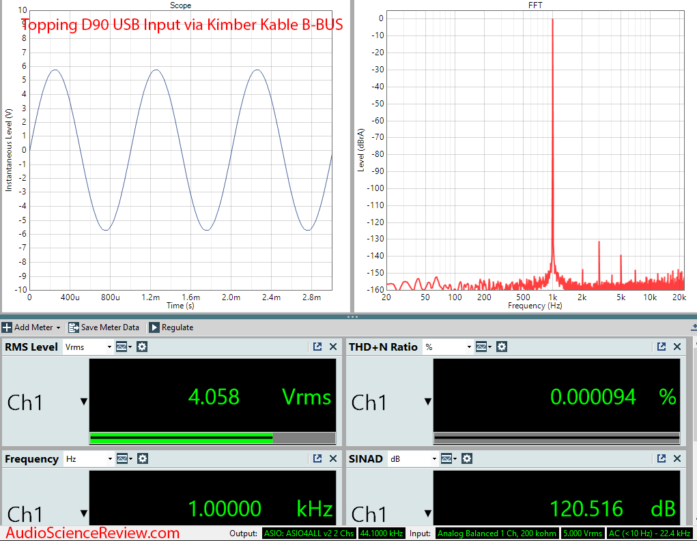Click the ASIO4ALL output status field
697x541 pixels.
[x=309, y=533]
